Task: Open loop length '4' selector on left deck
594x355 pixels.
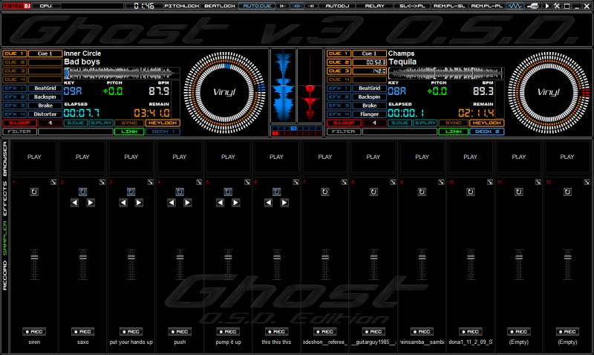Action: 50,123
